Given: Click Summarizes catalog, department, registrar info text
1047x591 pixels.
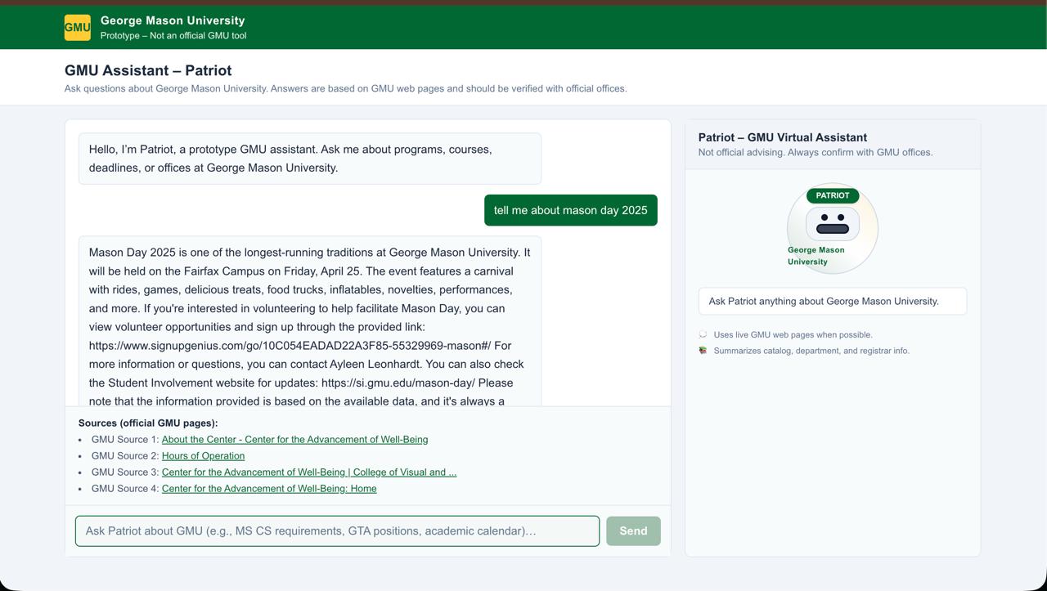Looking at the screenshot, I should tap(811, 351).
